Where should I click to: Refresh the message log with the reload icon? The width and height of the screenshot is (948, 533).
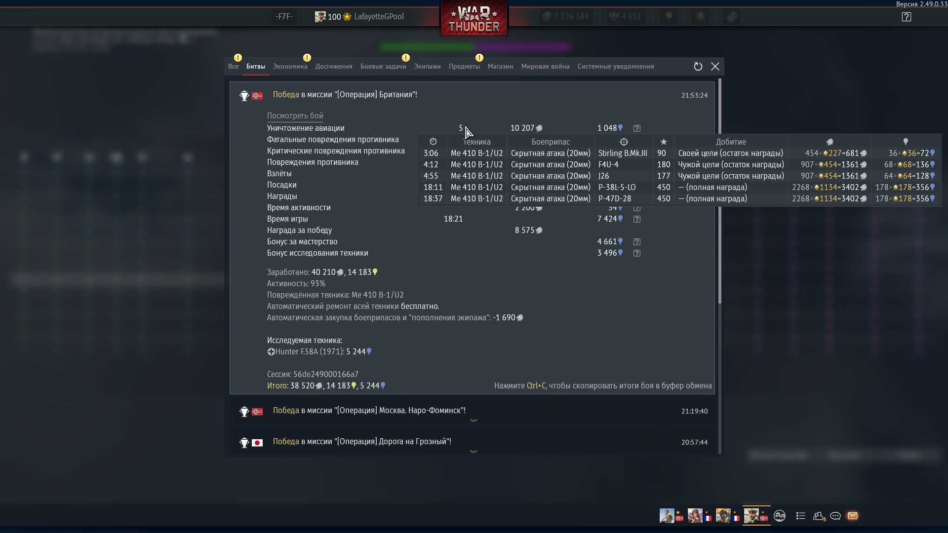pyautogui.click(x=698, y=67)
